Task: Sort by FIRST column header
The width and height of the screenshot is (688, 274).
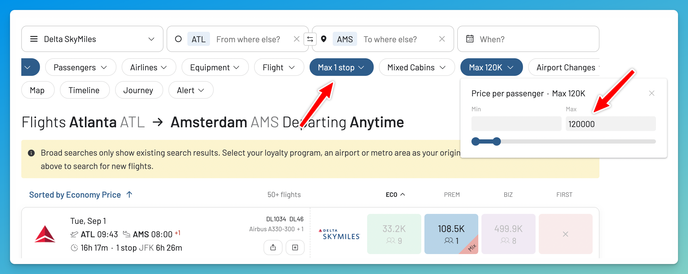Action: point(564,194)
